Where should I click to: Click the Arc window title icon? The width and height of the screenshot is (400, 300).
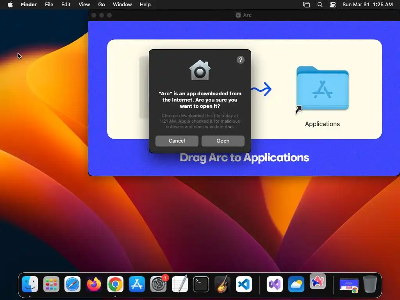click(x=238, y=15)
